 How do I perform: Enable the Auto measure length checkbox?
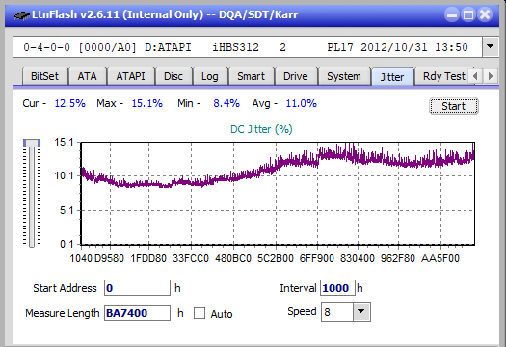tap(200, 313)
